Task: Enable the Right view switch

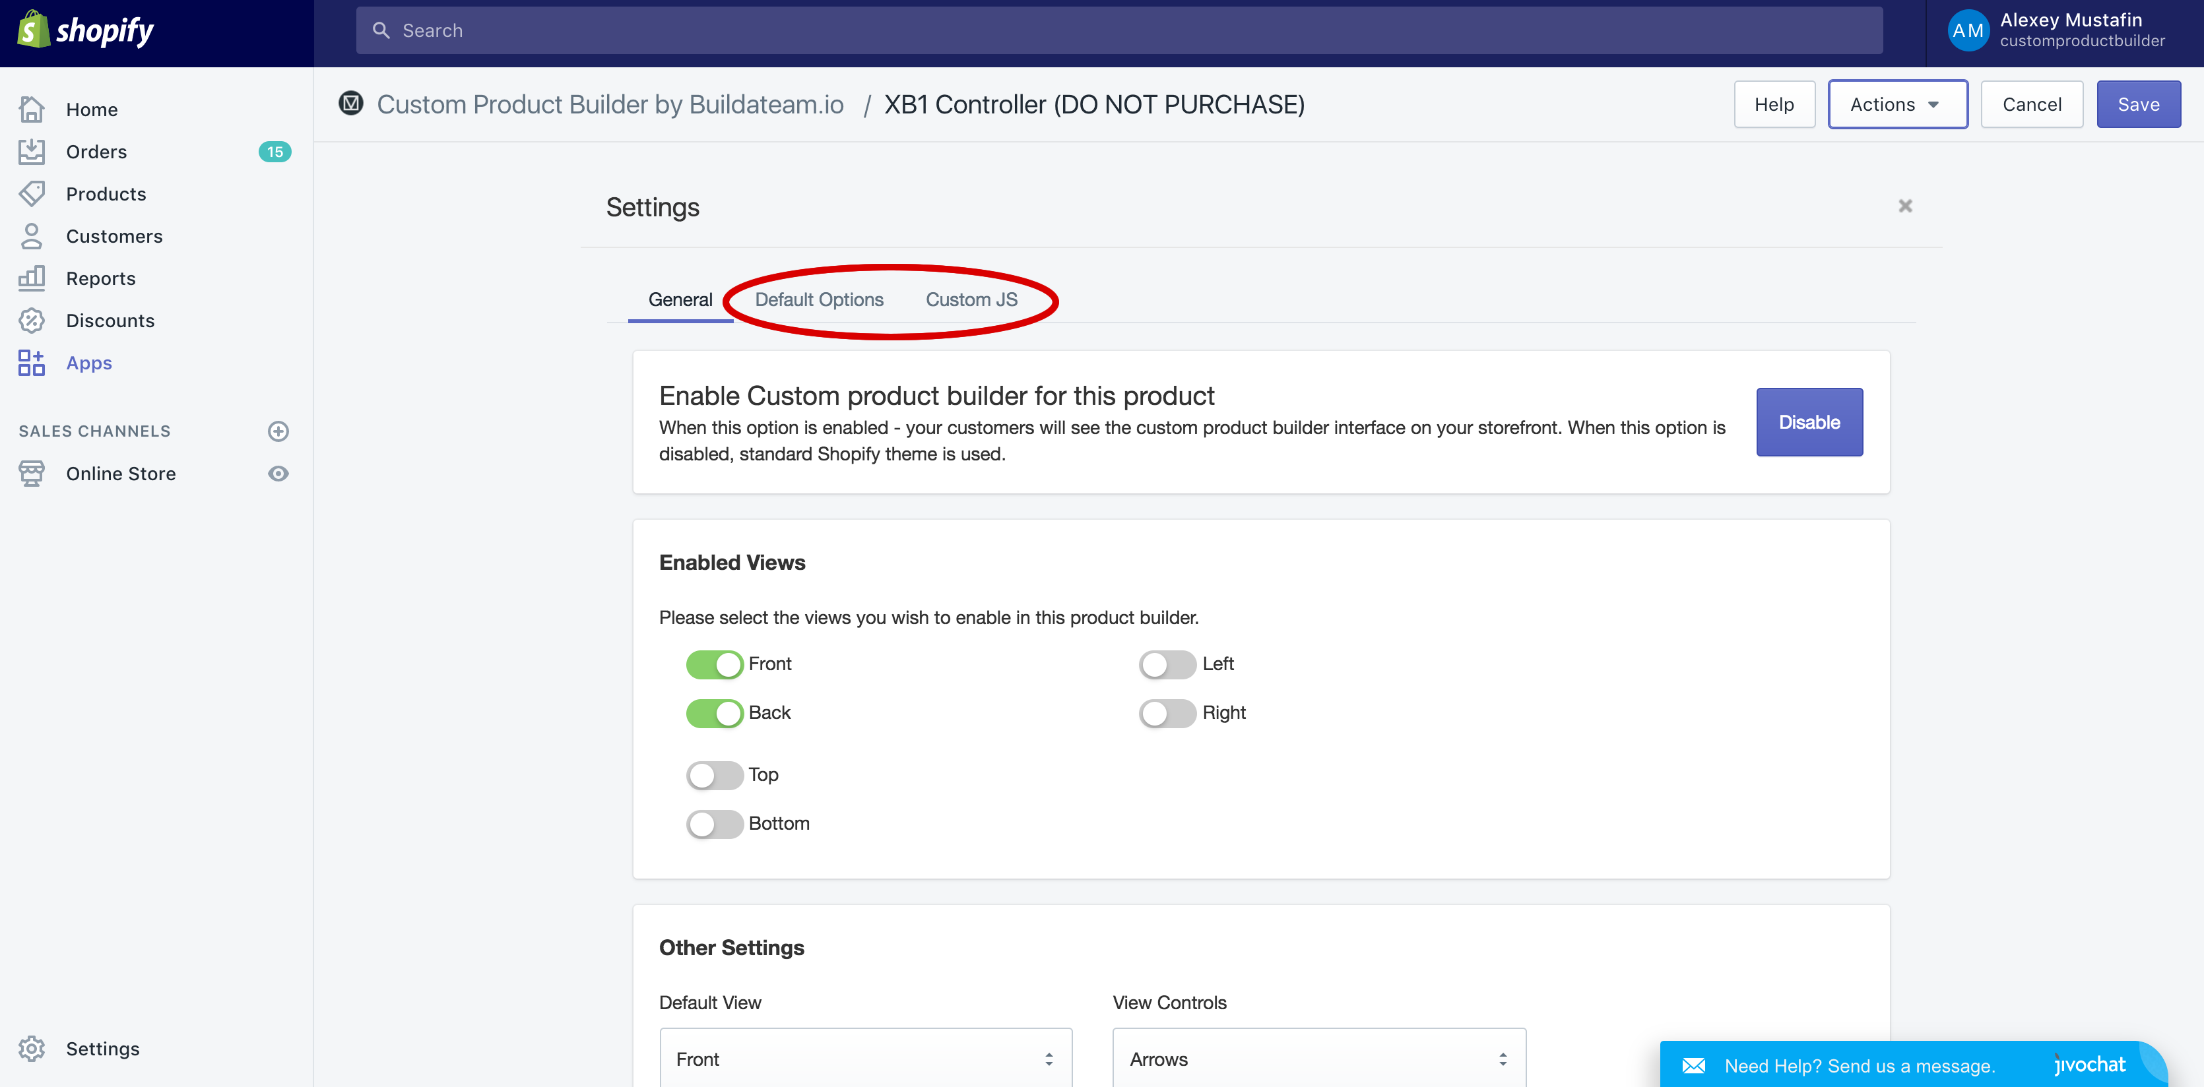Action: pos(1167,713)
